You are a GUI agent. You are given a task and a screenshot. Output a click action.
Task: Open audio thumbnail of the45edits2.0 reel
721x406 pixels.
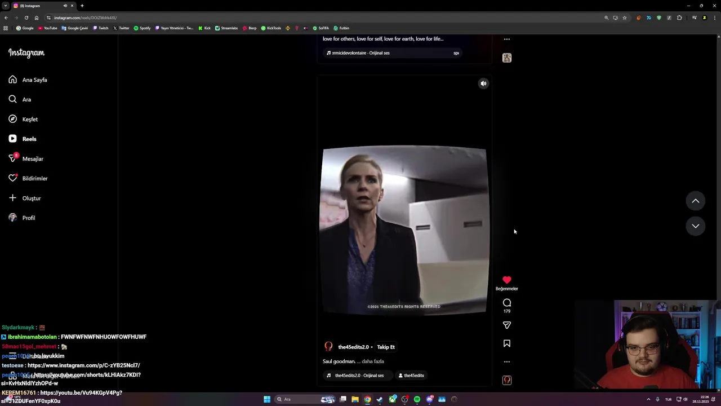[x=507, y=380]
